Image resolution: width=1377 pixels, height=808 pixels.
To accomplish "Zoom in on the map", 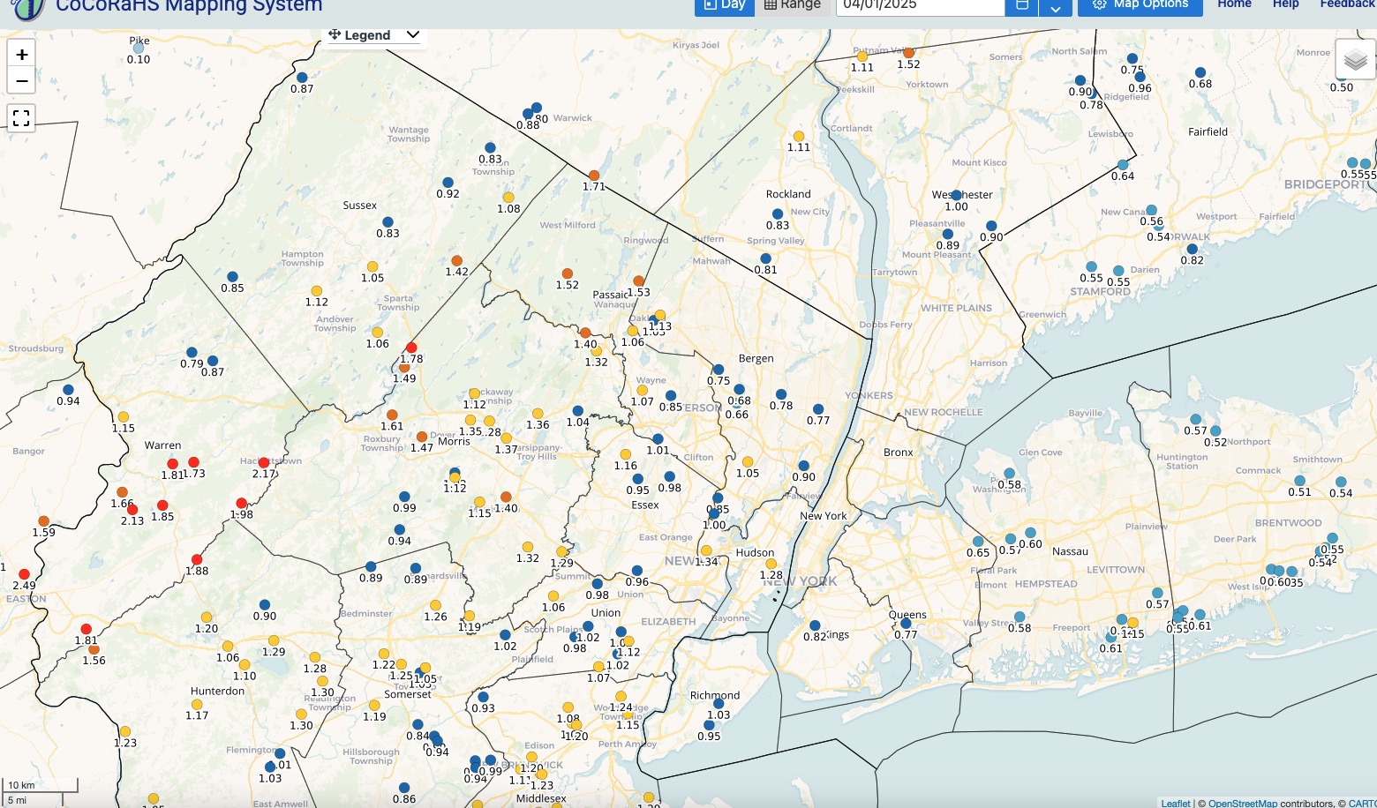I will (x=22, y=54).
